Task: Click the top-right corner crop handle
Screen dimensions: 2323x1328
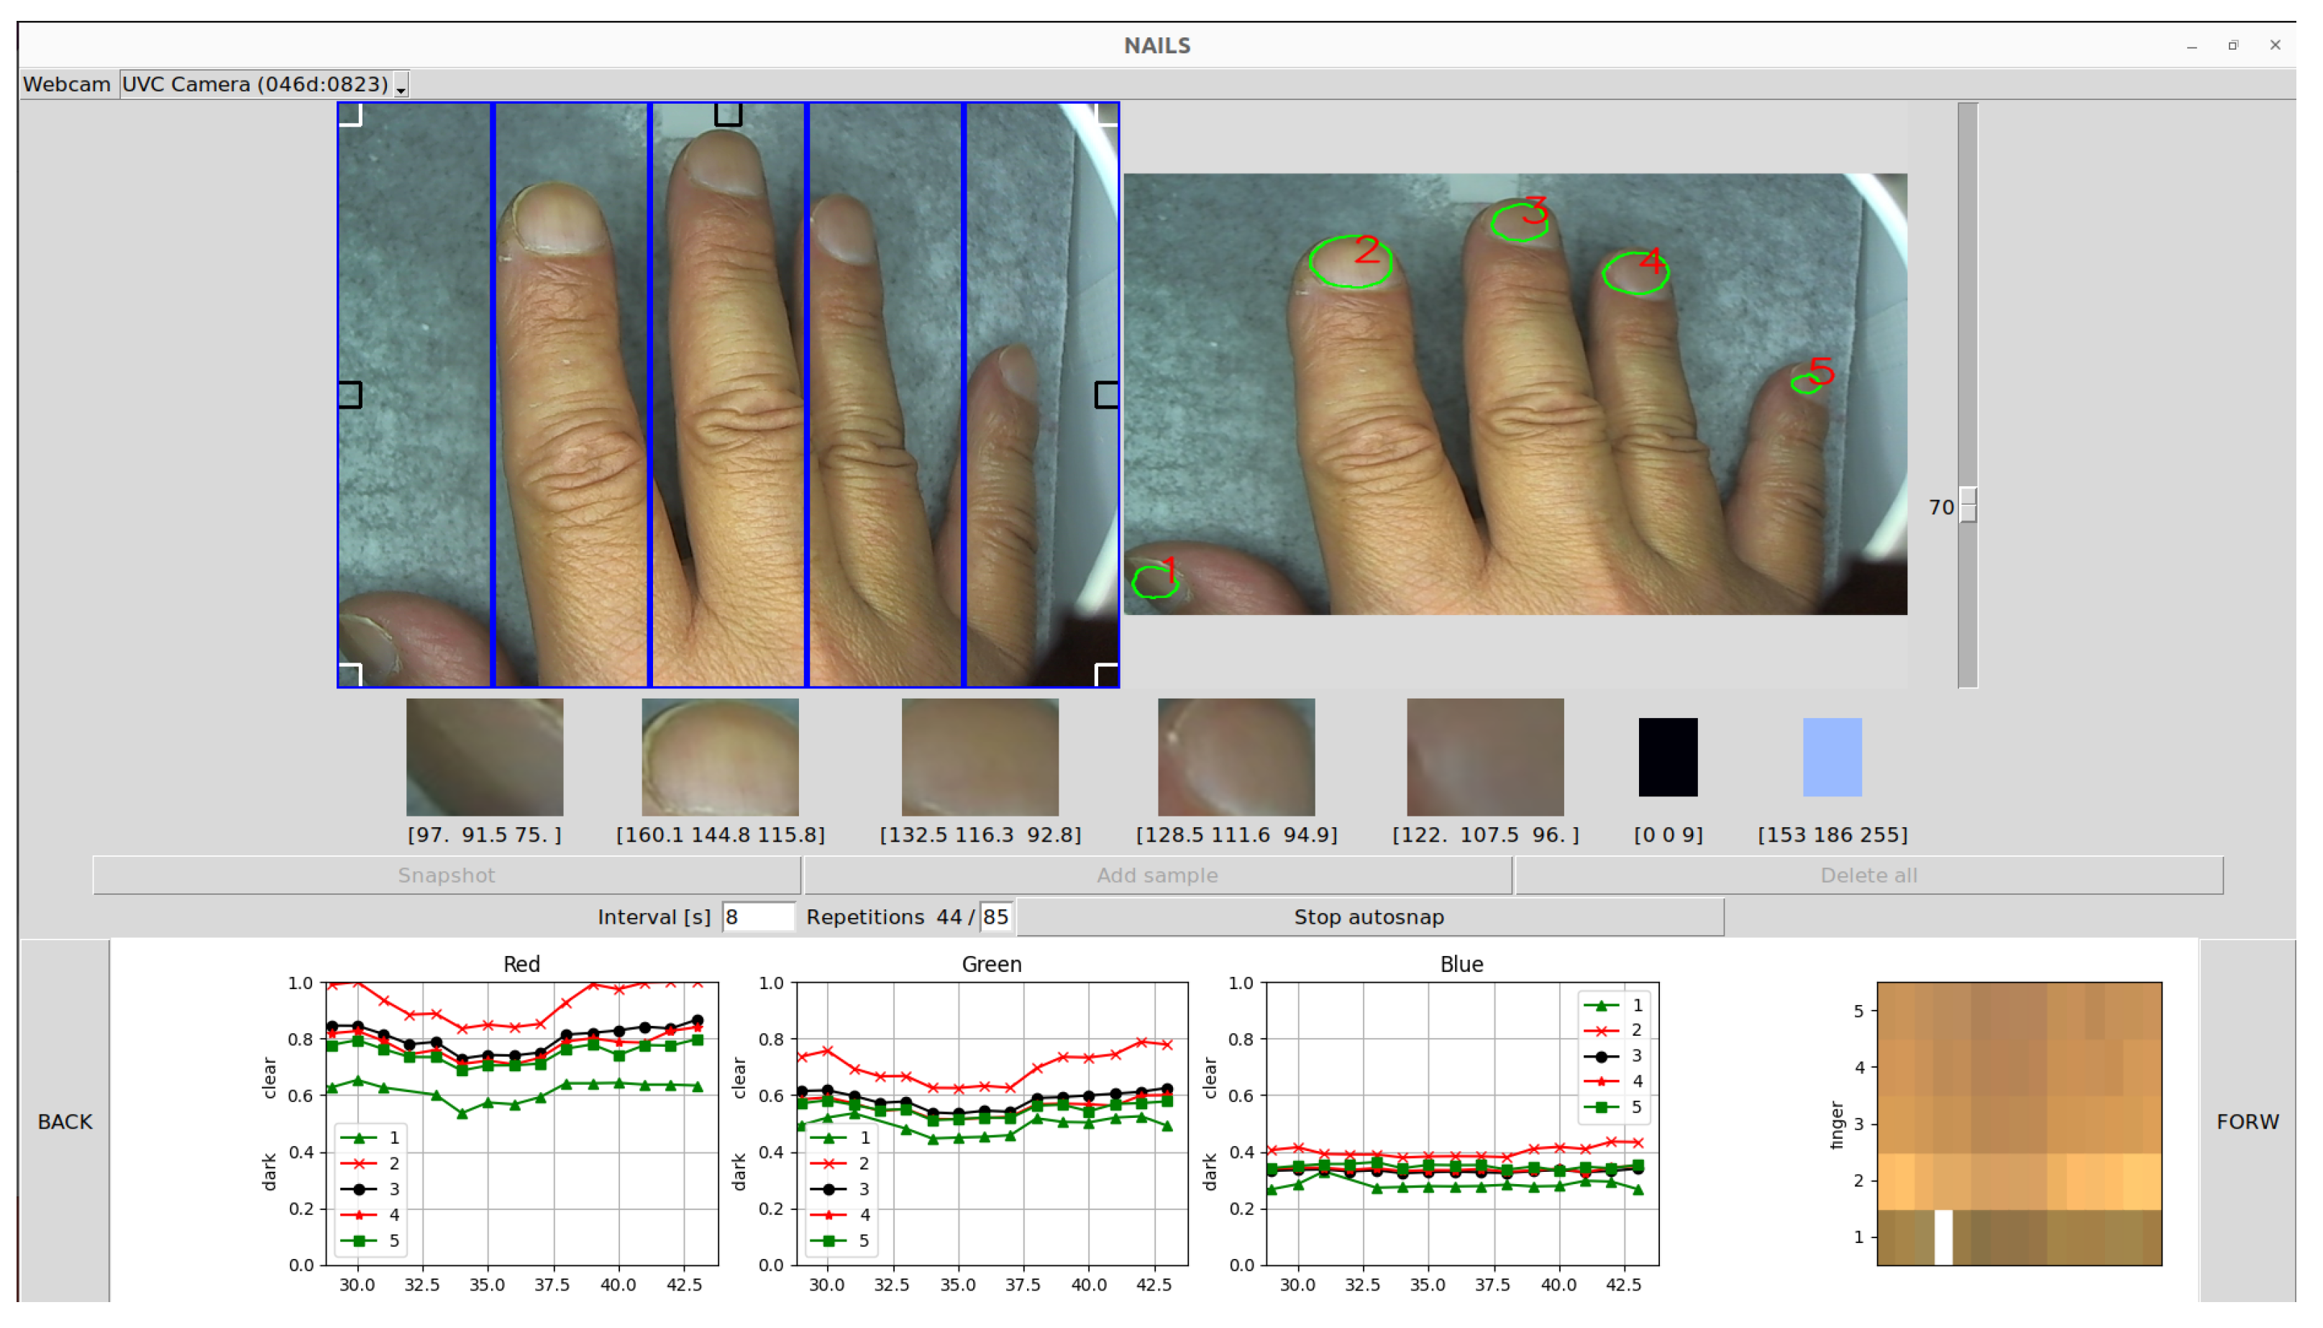Action: pyautogui.click(x=1106, y=114)
